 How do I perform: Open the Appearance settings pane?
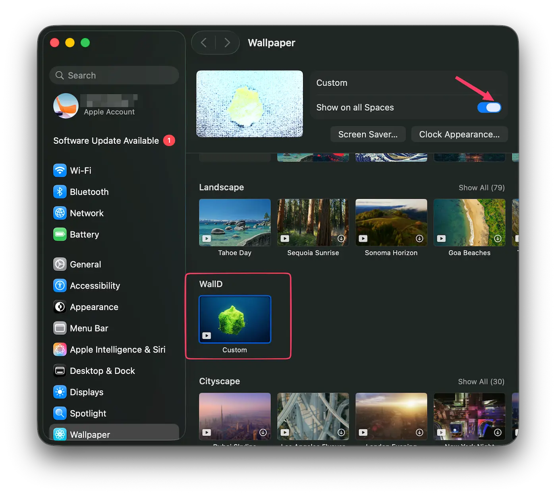click(94, 307)
